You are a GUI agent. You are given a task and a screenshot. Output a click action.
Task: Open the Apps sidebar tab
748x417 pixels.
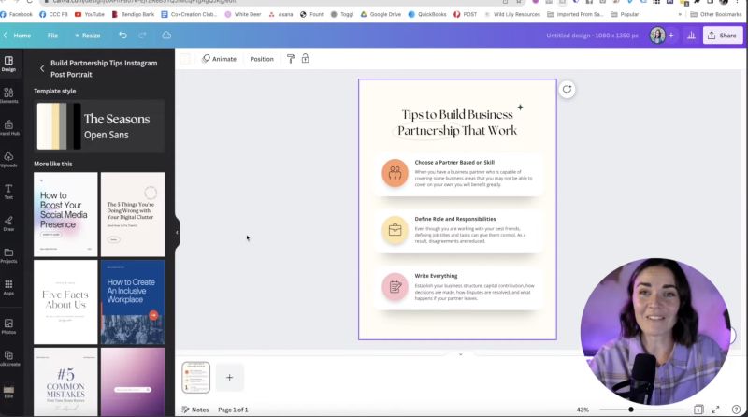pos(8,287)
